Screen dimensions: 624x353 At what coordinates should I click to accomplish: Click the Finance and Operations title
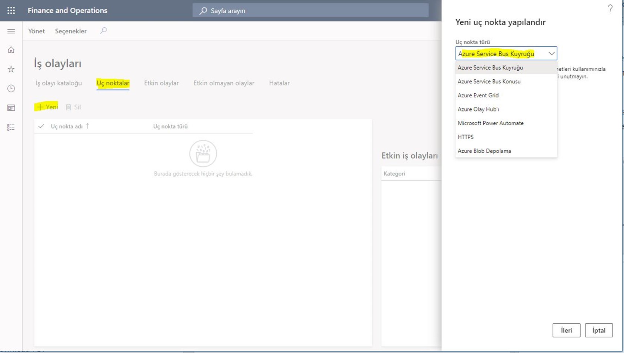67,10
